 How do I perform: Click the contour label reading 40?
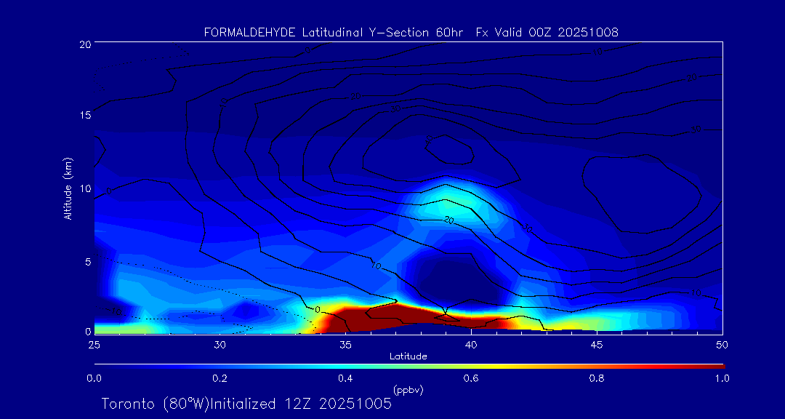(x=429, y=139)
